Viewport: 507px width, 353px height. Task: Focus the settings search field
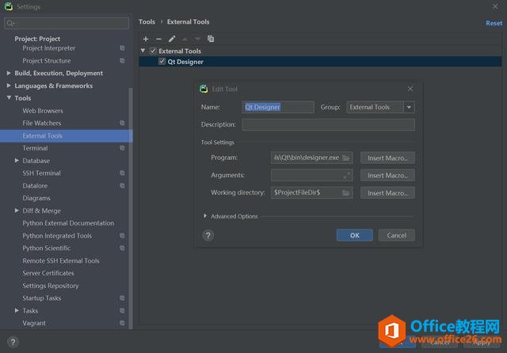click(x=67, y=23)
